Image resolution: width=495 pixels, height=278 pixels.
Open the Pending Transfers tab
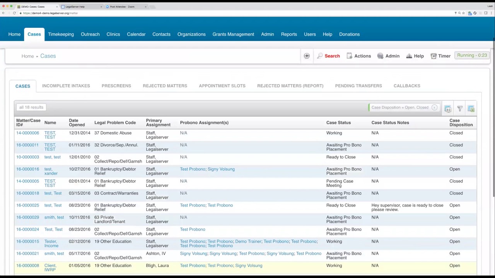click(358, 86)
